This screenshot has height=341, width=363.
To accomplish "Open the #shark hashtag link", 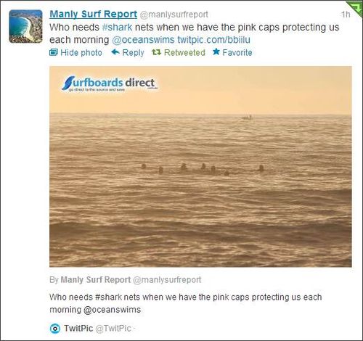I will [117, 27].
